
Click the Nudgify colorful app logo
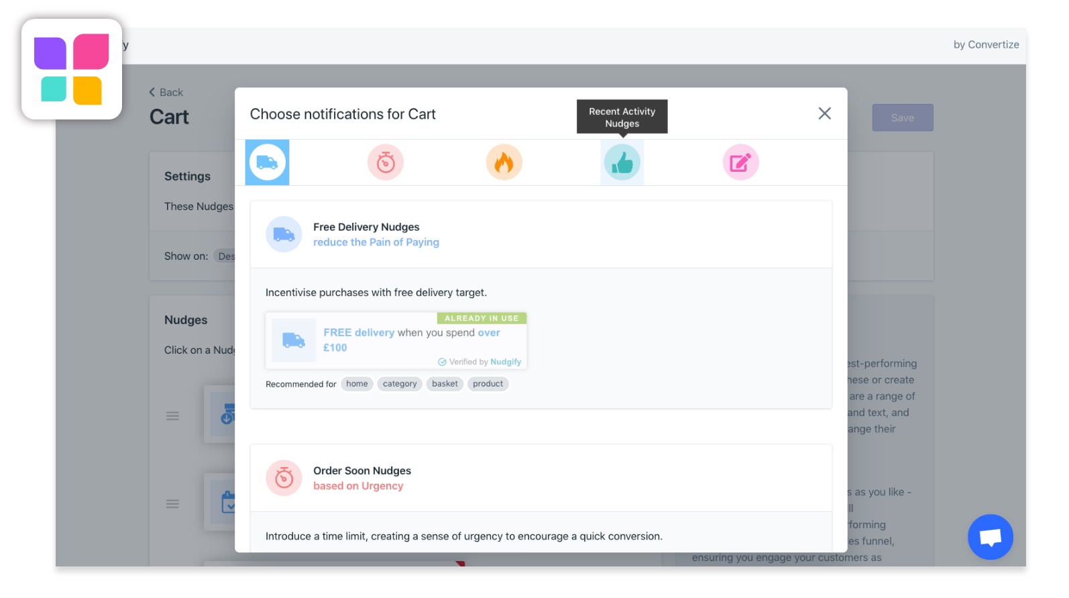click(x=72, y=69)
